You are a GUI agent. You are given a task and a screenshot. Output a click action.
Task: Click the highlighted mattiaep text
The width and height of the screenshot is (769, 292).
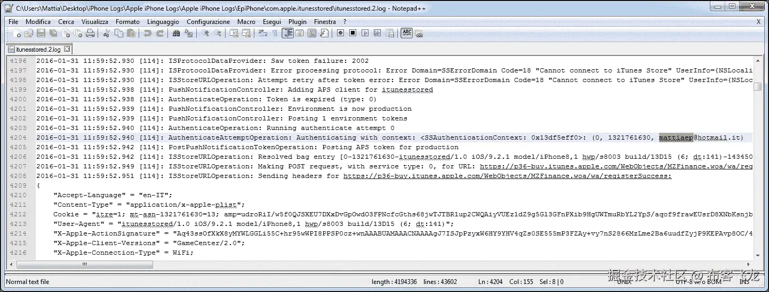pos(676,137)
